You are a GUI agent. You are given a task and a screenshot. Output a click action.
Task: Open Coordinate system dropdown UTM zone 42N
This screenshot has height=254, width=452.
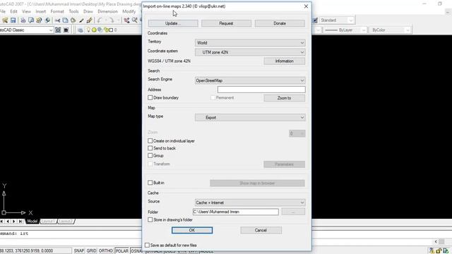click(x=250, y=52)
